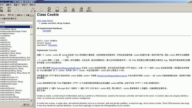The height and width of the screenshot is (108, 192).
Task: Open the java.lang.Object link
Action: (45, 21)
